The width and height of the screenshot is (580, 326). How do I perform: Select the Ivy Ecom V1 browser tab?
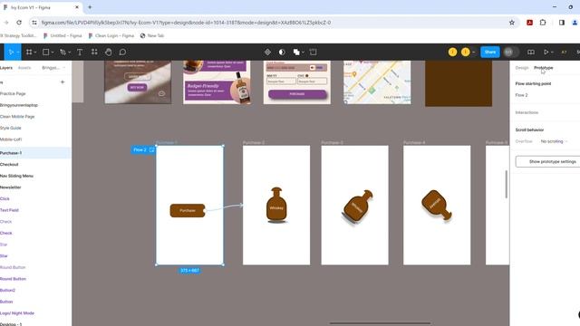pos(41,7)
